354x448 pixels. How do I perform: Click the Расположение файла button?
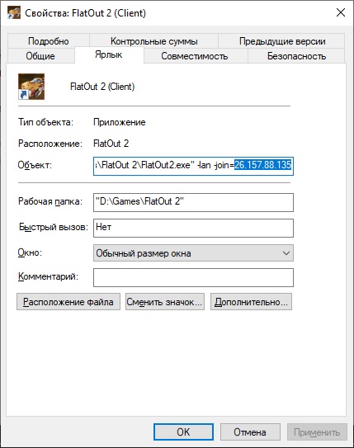(x=68, y=302)
